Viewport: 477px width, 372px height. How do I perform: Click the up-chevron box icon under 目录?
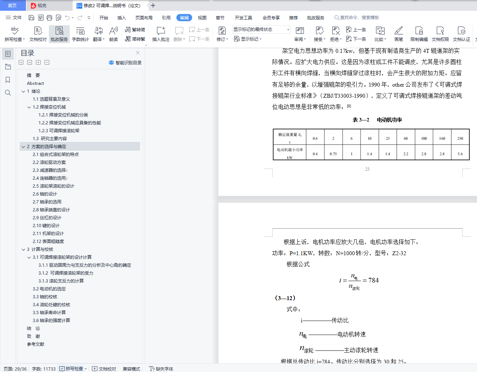pos(30,63)
